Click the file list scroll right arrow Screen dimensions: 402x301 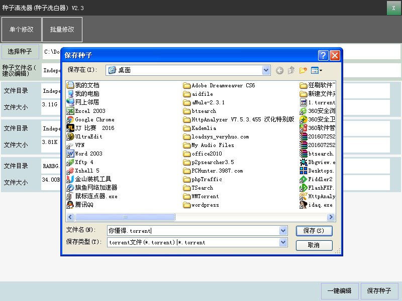click(x=331, y=217)
